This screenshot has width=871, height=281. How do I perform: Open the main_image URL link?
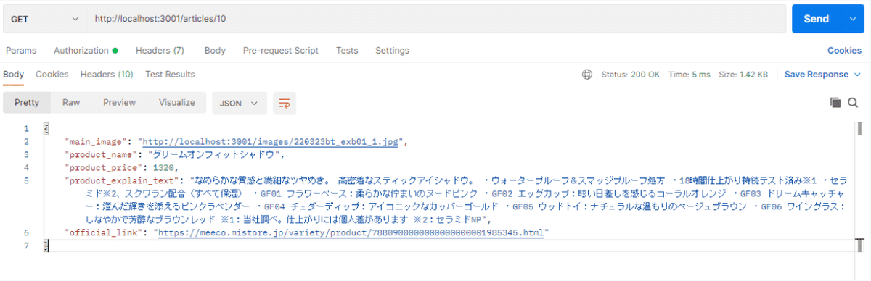[270, 142]
